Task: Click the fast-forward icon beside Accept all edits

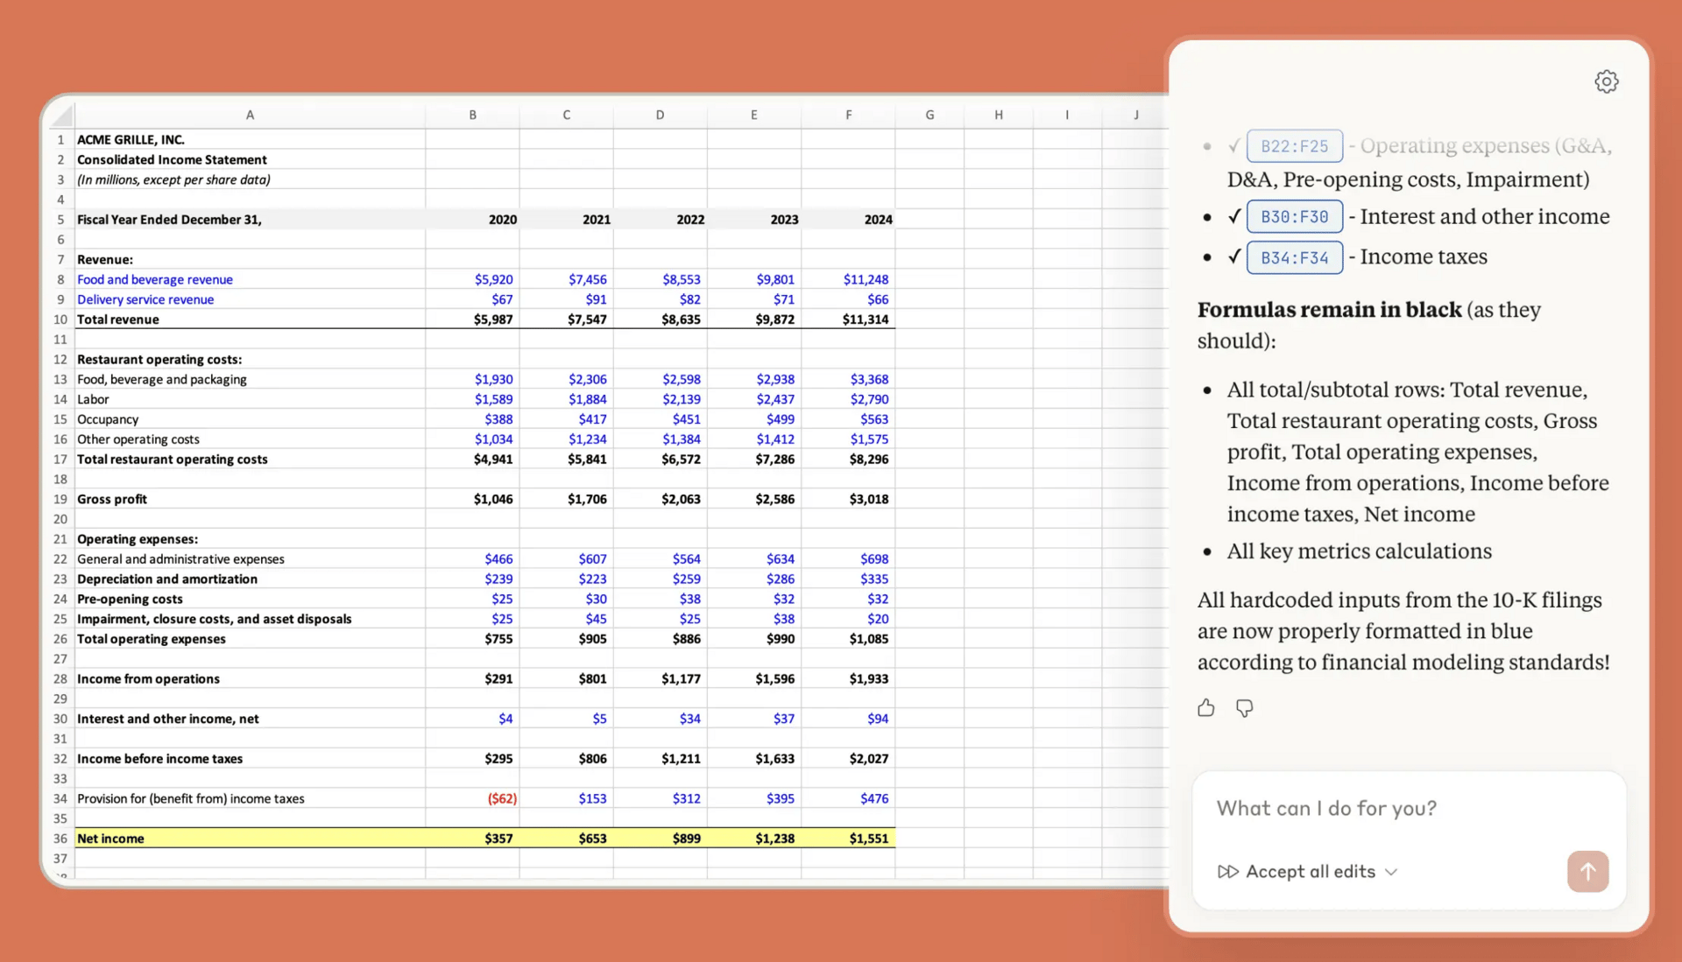Action: tap(1227, 872)
